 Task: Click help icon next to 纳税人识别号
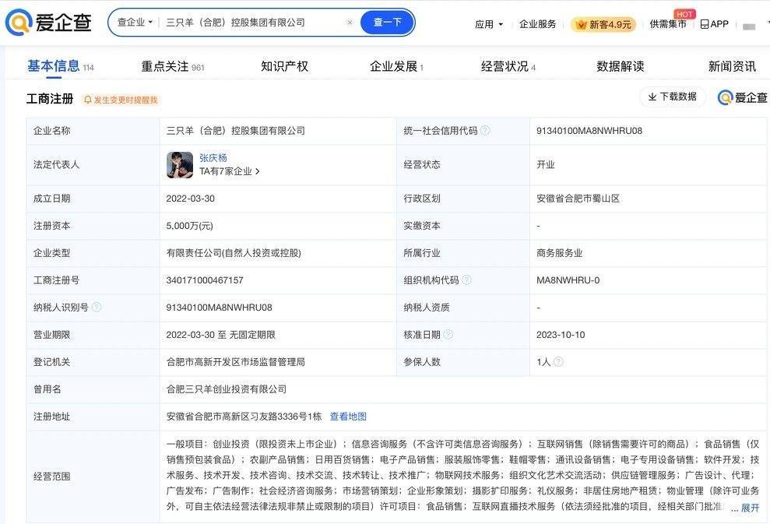click(x=97, y=307)
